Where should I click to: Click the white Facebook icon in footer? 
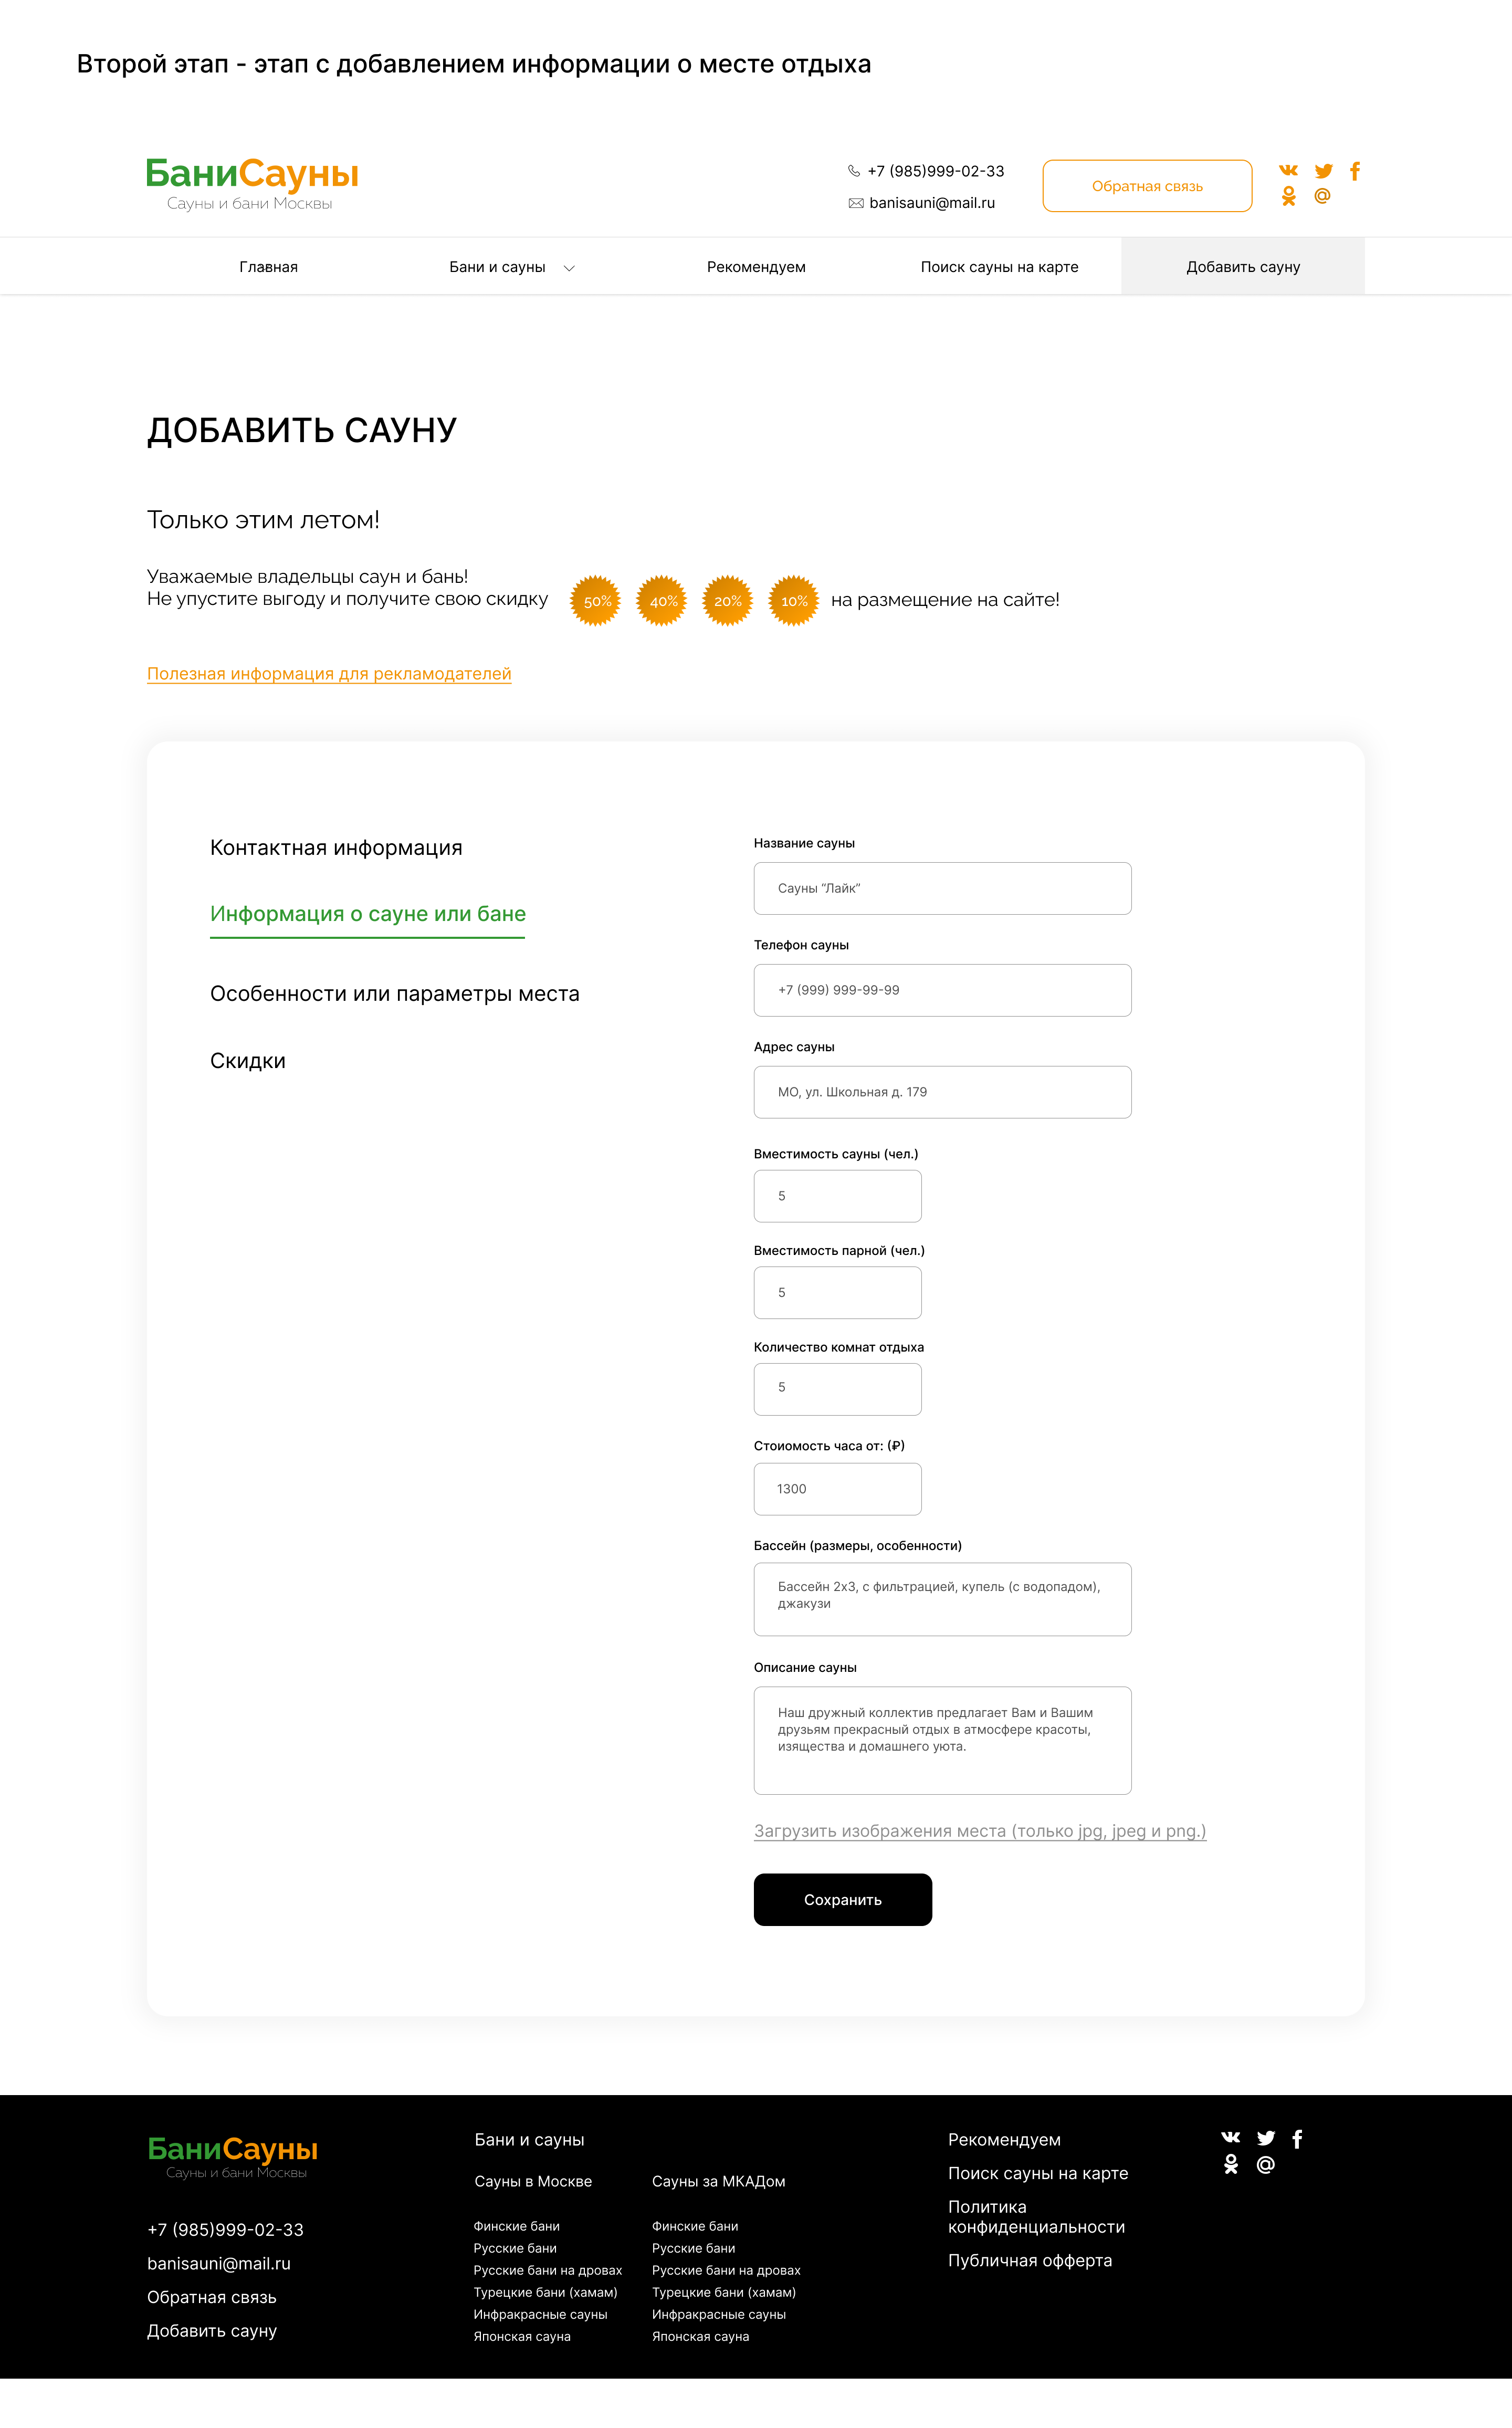tap(1297, 2138)
